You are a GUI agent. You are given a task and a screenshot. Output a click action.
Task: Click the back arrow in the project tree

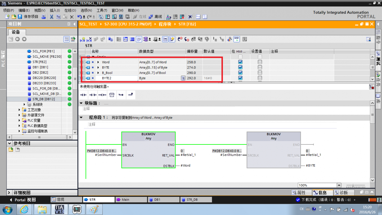click(17, 39)
